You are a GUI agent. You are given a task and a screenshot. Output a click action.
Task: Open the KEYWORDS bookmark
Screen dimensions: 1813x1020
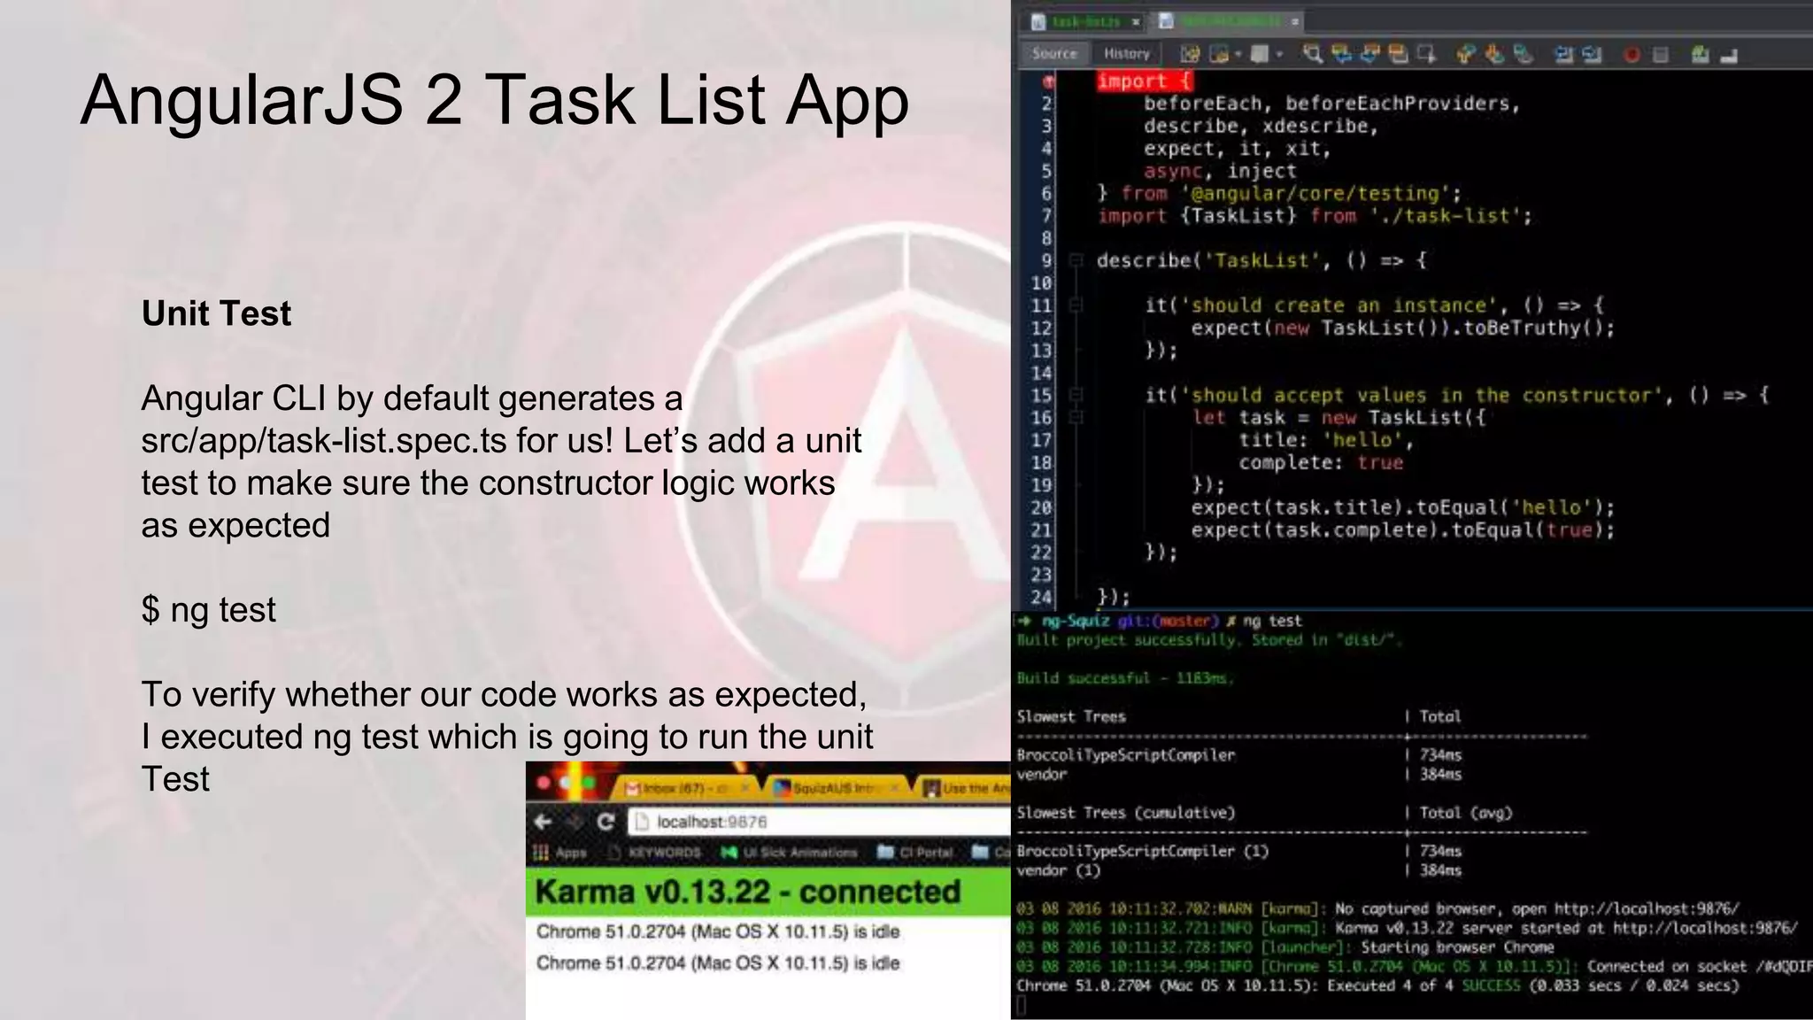click(655, 853)
